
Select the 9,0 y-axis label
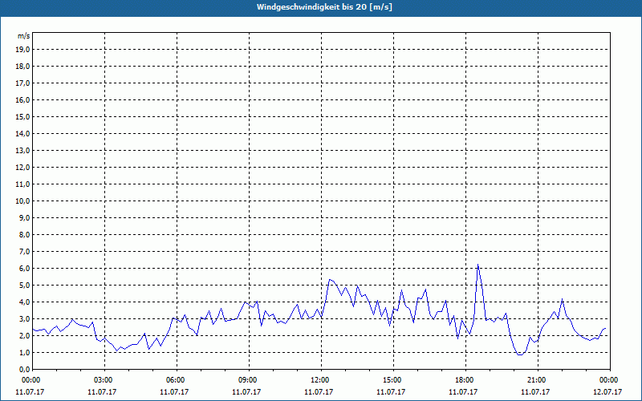point(25,217)
